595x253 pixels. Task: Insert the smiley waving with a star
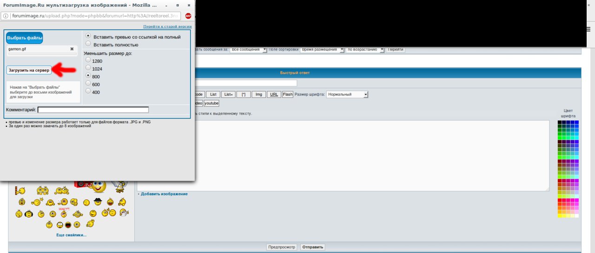[x=37, y=201]
